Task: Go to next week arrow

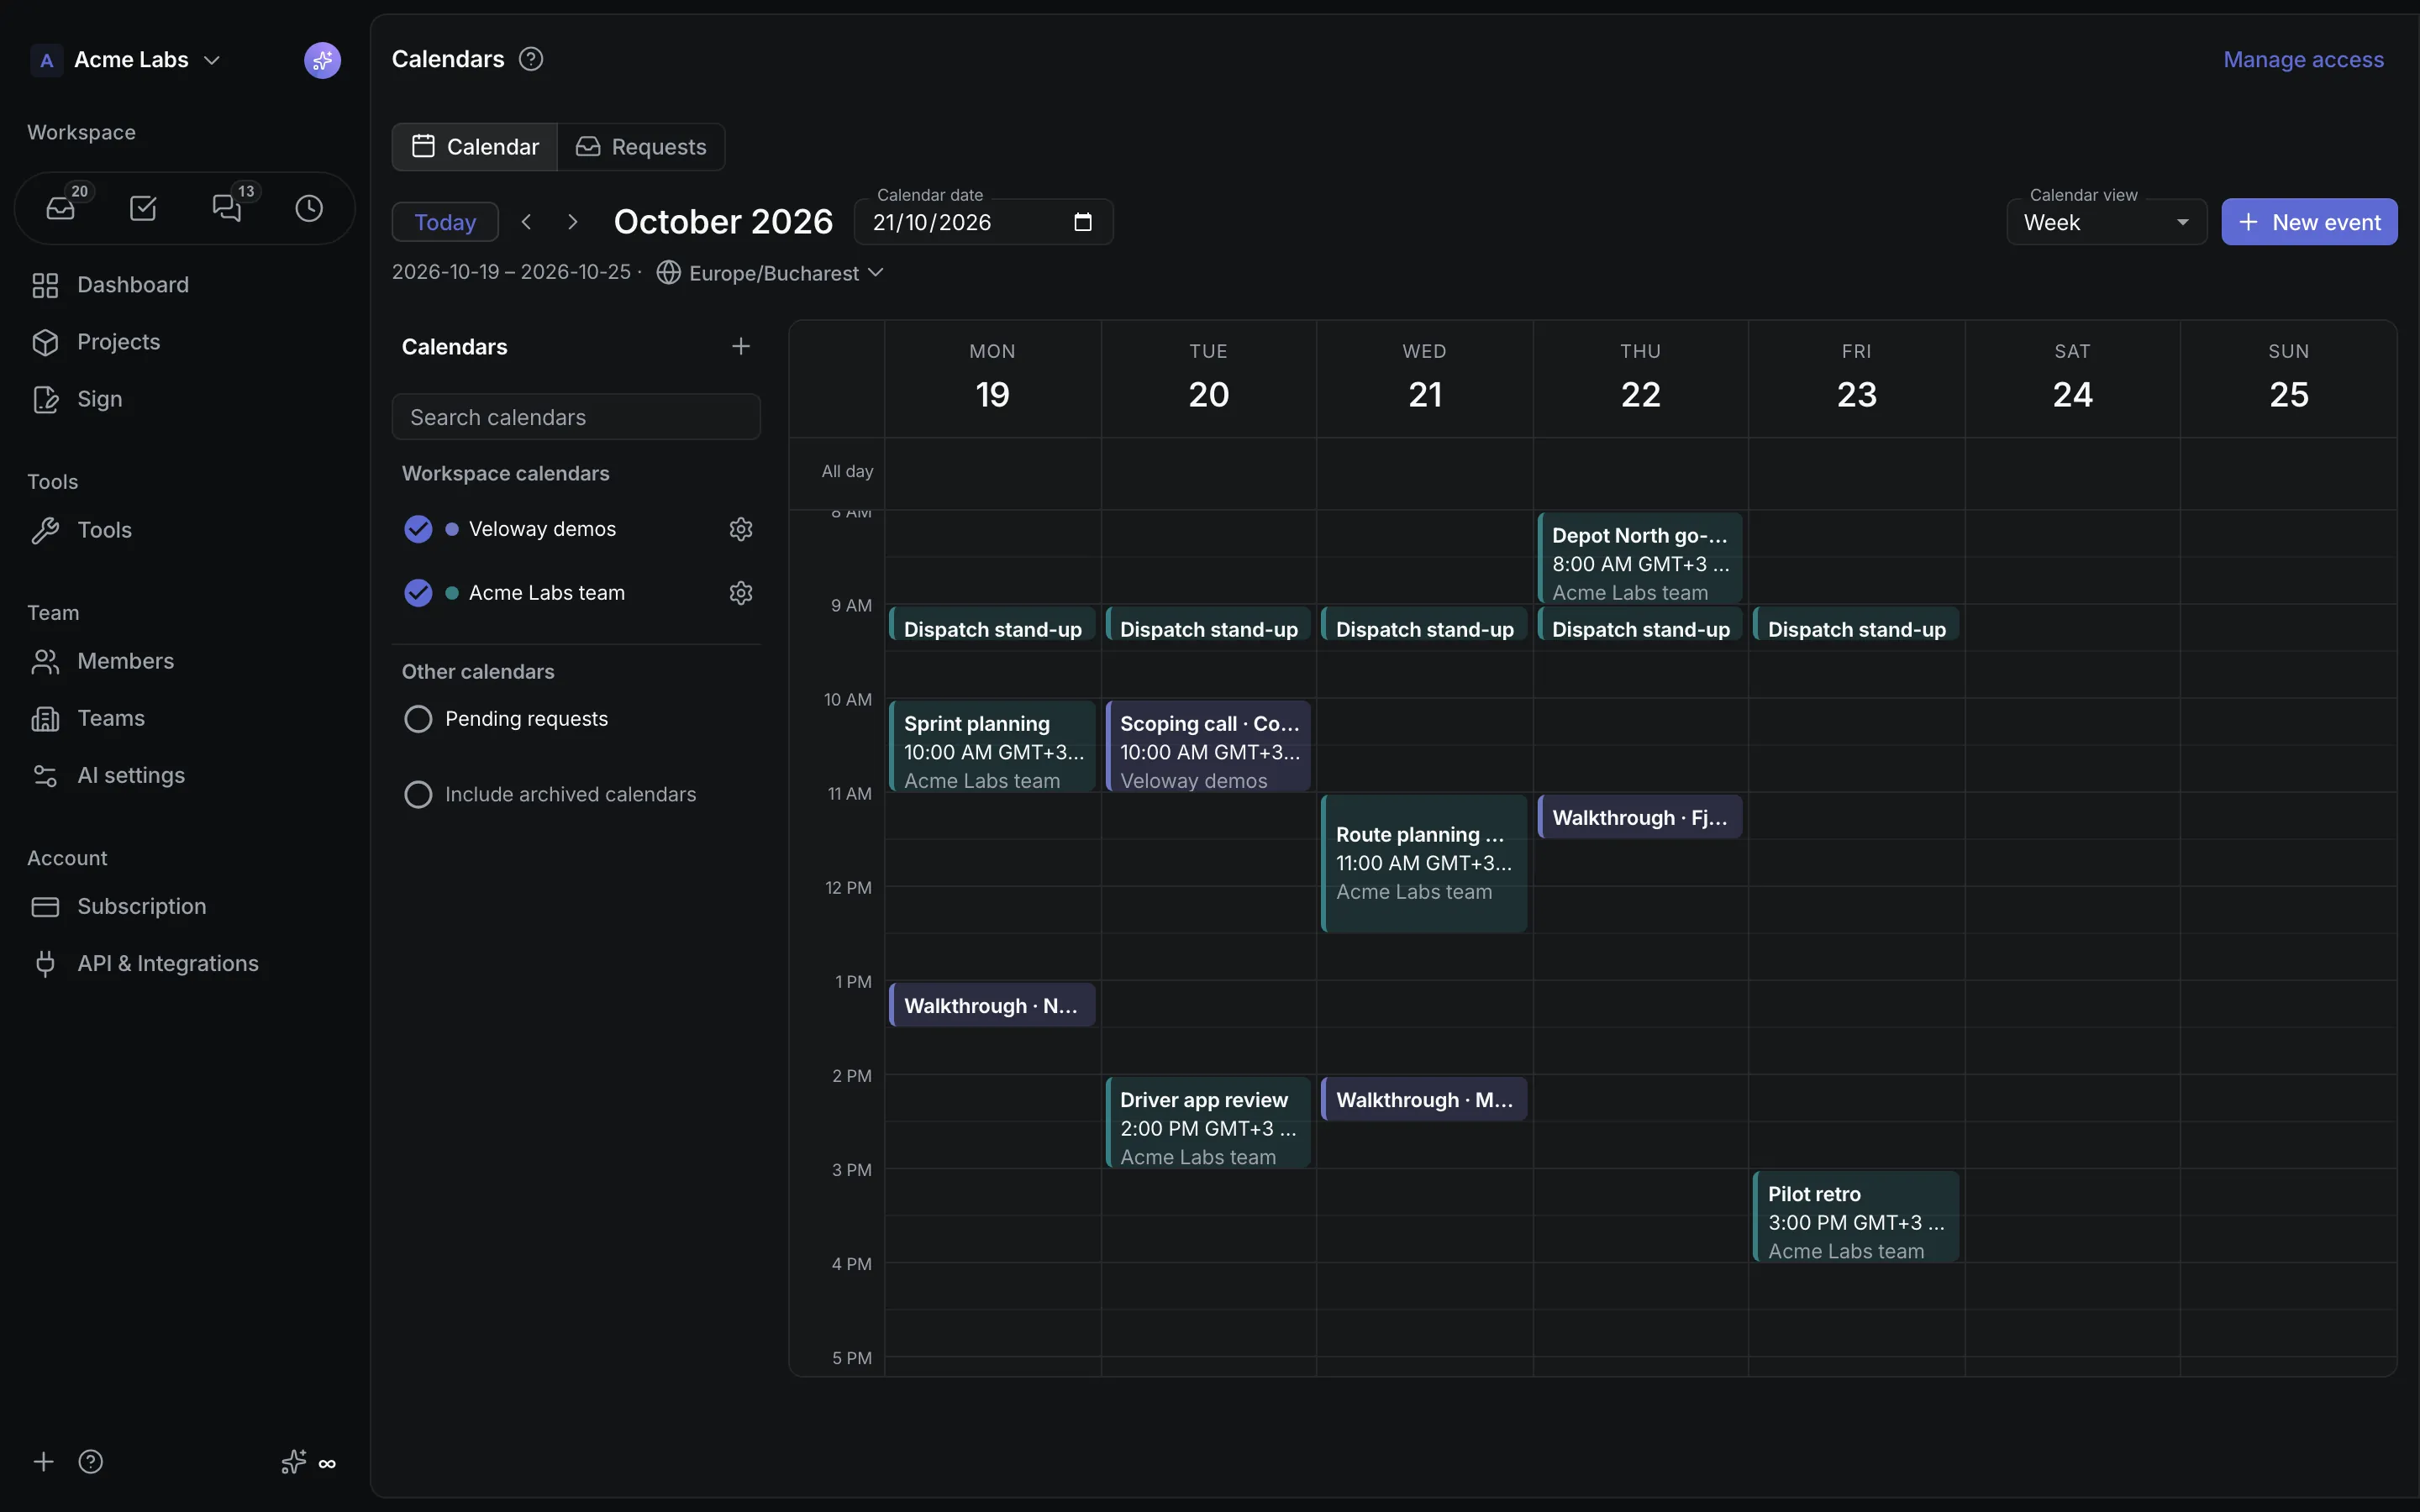Action: [x=572, y=222]
